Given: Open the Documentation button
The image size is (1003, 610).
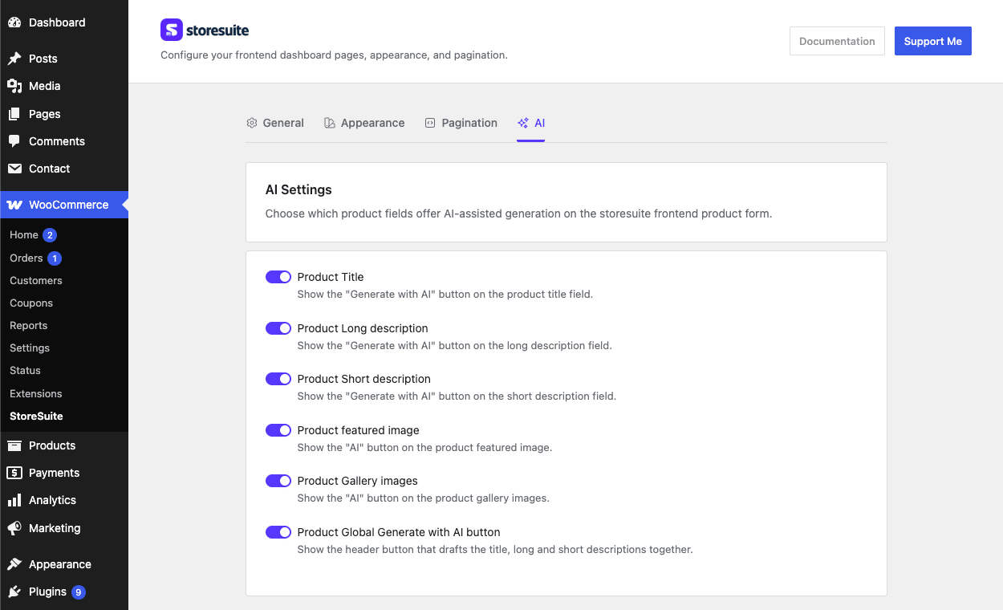Looking at the screenshot, I should [837, 41].
